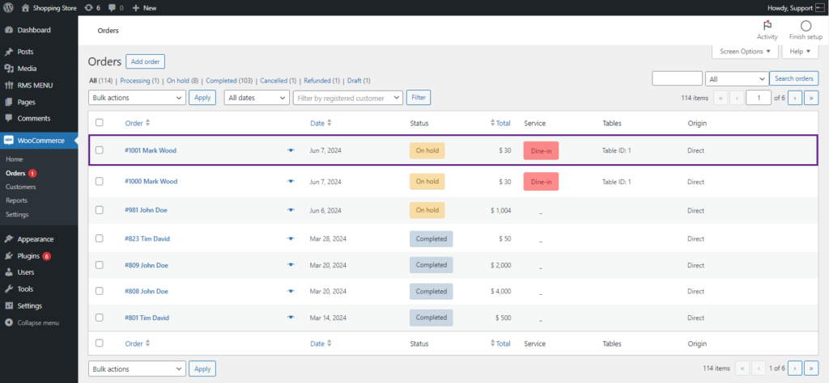Tick checkbox for order #1001 Mark Wood
829x383 pixels.
pos(100,150)
